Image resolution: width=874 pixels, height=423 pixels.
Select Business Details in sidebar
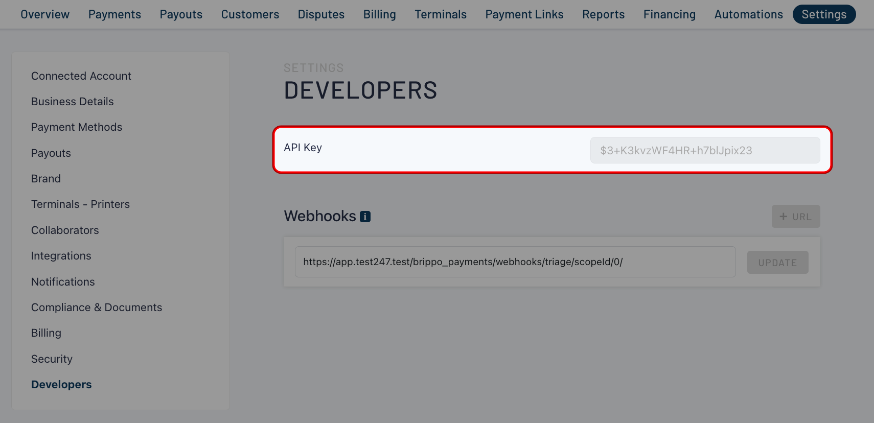[x=73, y=102]
